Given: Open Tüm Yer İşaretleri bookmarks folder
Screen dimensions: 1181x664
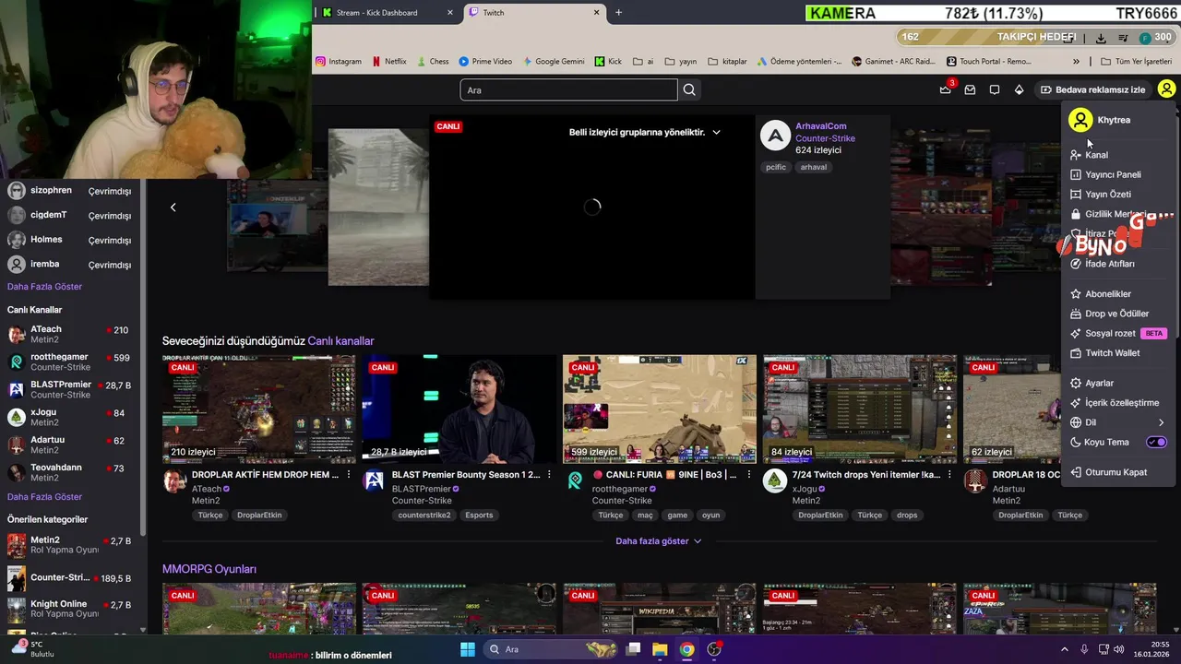Looking at the screenshot, I should click(x=1136, y=62).
